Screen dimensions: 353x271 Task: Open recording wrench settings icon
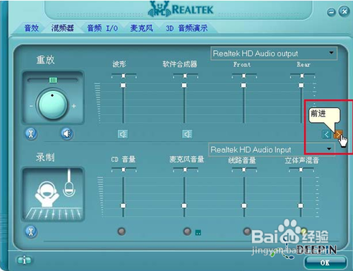coord(31,231)
